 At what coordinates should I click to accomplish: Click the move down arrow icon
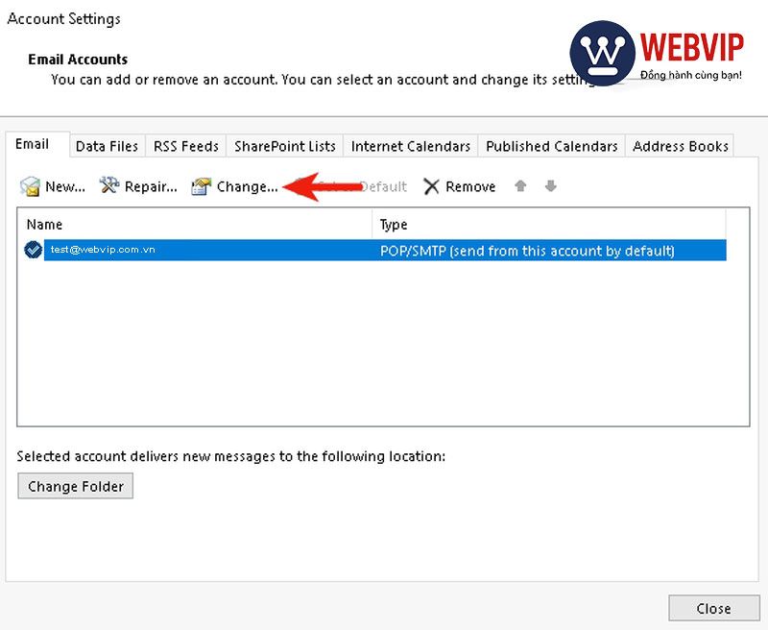point(549,186)
